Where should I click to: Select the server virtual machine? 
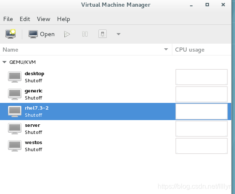point(116,128)
